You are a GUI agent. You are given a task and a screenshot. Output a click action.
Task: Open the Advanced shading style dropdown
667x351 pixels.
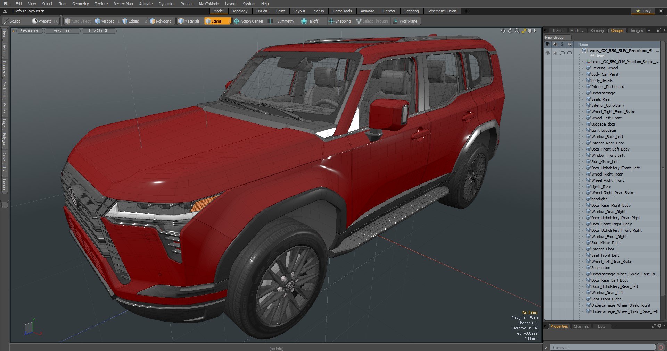(x=62, y=31)
